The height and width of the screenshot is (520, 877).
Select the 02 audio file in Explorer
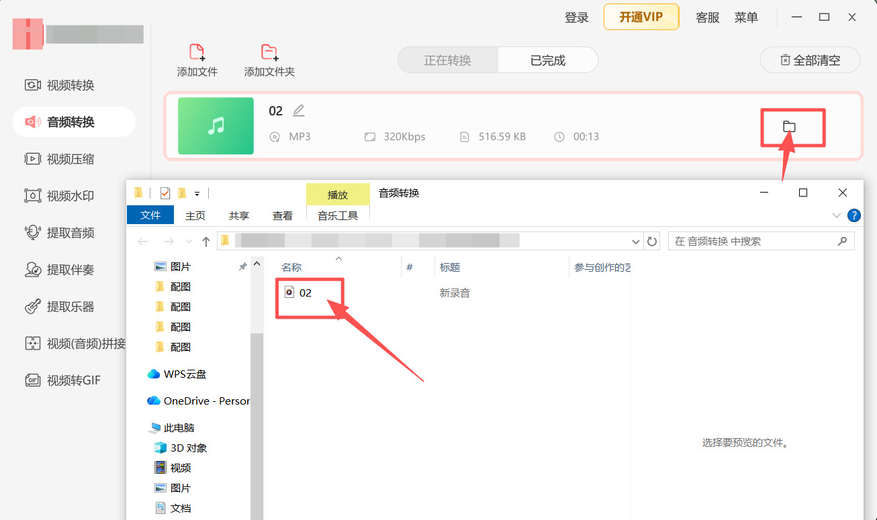point(306,292)
